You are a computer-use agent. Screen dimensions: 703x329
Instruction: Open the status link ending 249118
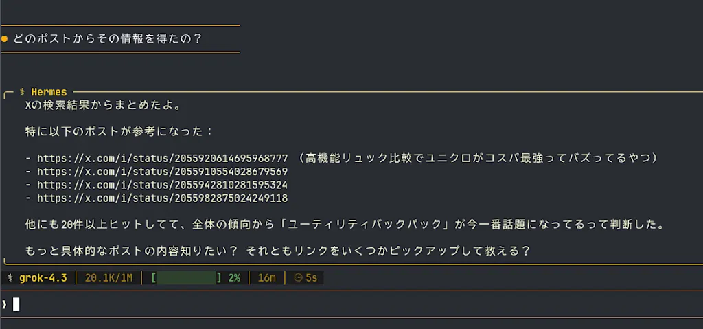click(x=162, y=198)
